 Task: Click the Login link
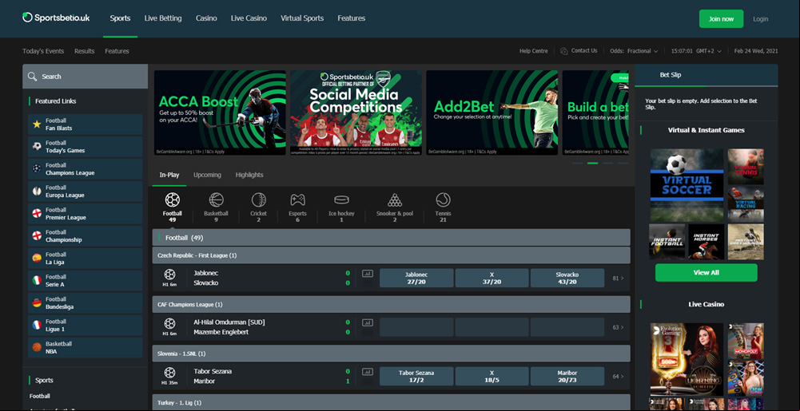point(760,19)
